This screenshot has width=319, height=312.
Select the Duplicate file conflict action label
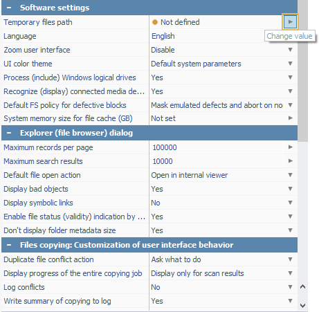point(48,259)
